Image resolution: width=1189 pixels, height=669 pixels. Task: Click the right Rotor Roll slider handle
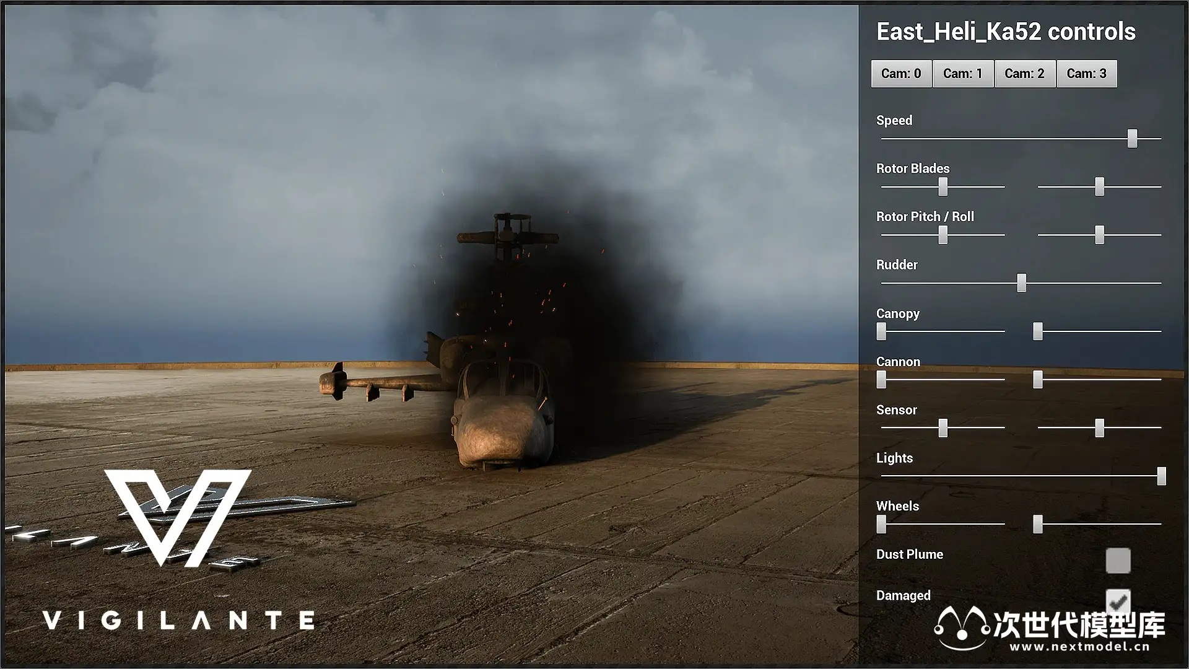tap(1099, 235)
